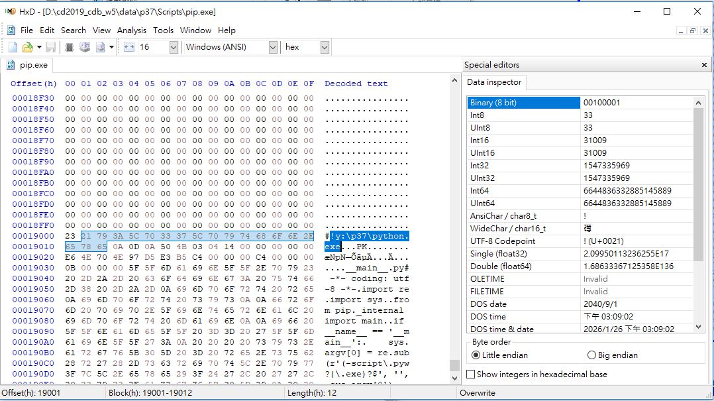Screen dimensions: 714x401
Task: Click the Save disk icon
Action: click(x=50, y=47)
